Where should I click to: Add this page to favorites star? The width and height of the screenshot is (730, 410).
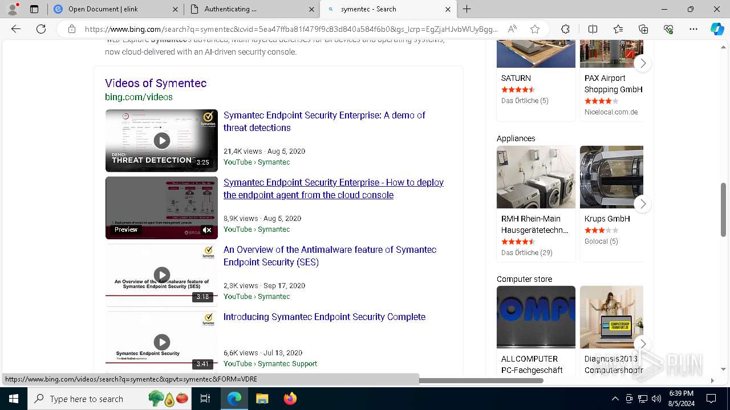[x=535, y=29]
